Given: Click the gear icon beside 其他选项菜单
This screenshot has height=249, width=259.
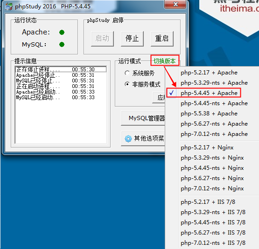Looking at the screenshot, I should click(128, 139).
